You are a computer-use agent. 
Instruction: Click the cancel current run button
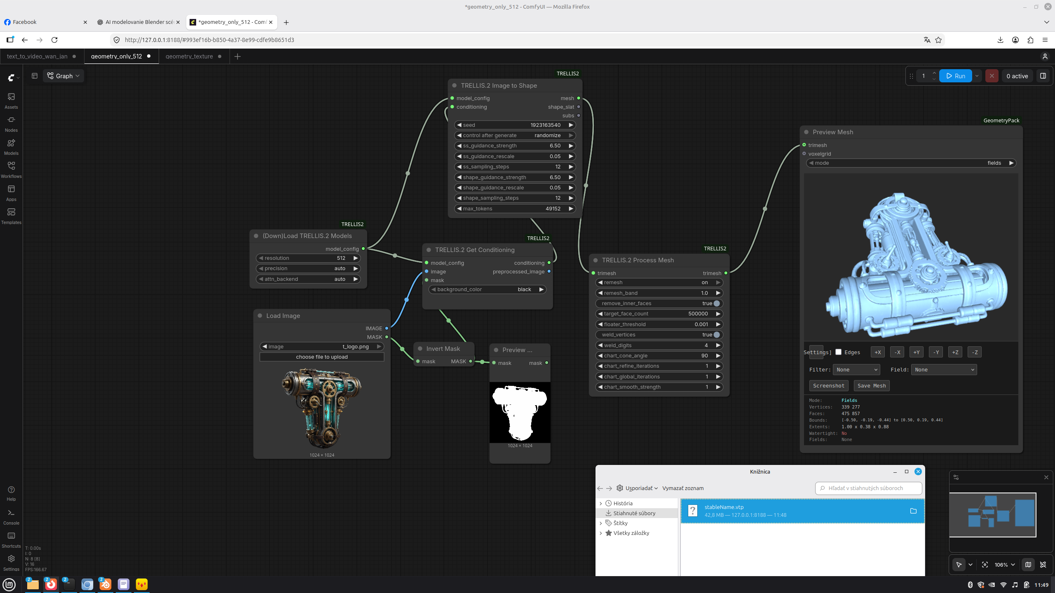click(x=992, y=76)
